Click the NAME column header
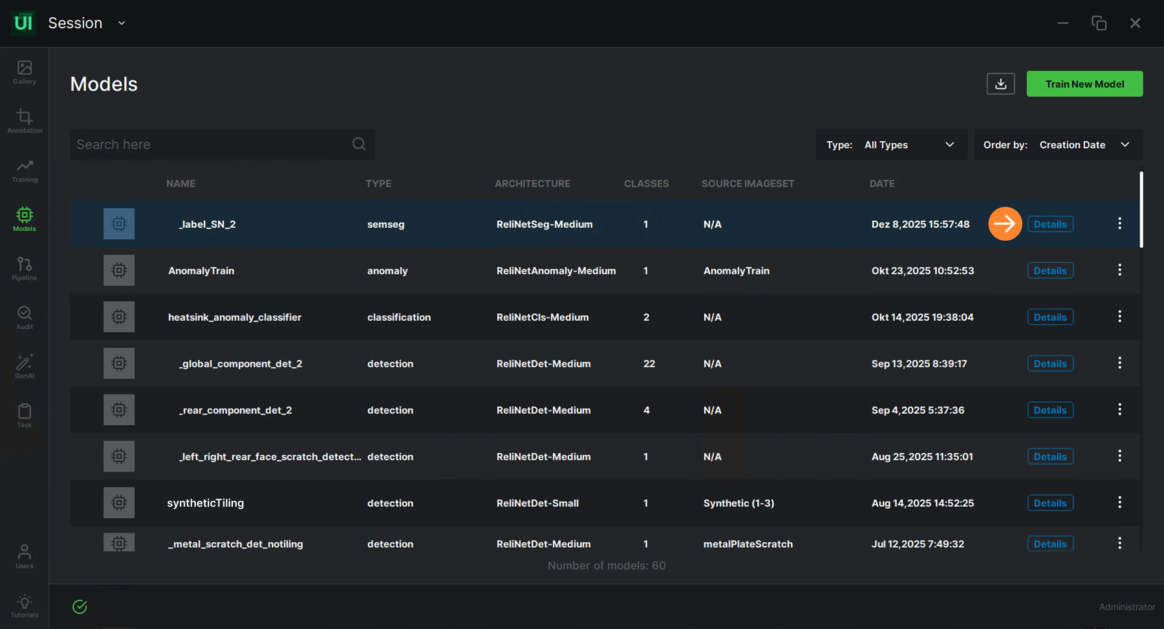Viewport: 1164px width, 629px height. click(181, 184)
